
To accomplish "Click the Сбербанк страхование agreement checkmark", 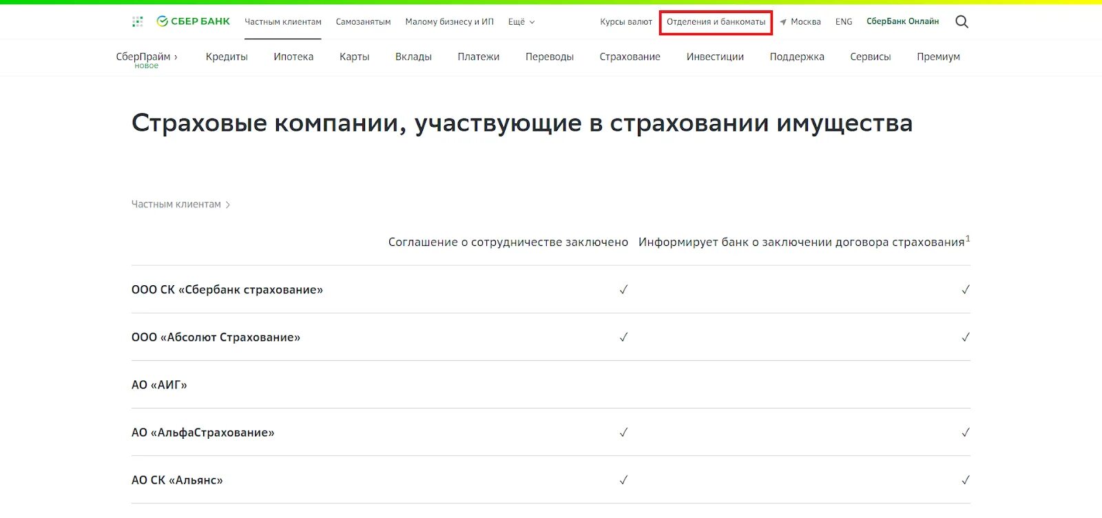I will point(623,290).
